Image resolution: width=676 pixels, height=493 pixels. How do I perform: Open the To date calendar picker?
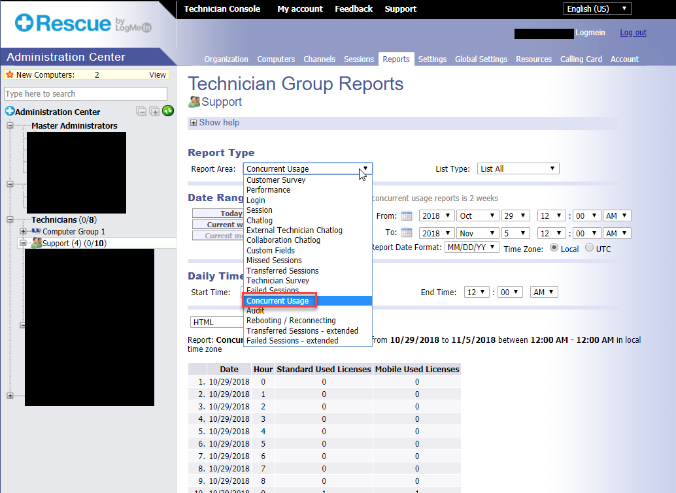406,233
